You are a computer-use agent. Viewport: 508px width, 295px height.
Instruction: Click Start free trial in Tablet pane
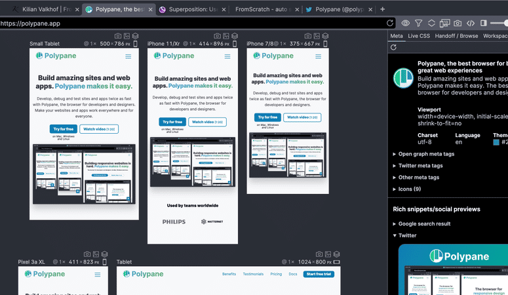(x=319, y=274)
